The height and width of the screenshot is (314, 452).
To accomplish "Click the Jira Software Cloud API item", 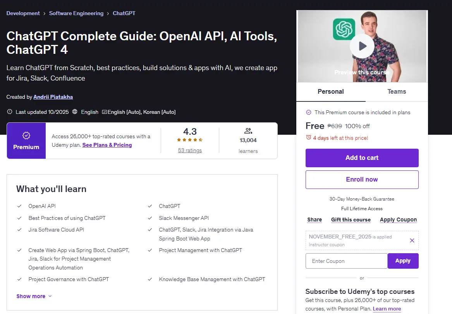I will [x=56, y=230].
